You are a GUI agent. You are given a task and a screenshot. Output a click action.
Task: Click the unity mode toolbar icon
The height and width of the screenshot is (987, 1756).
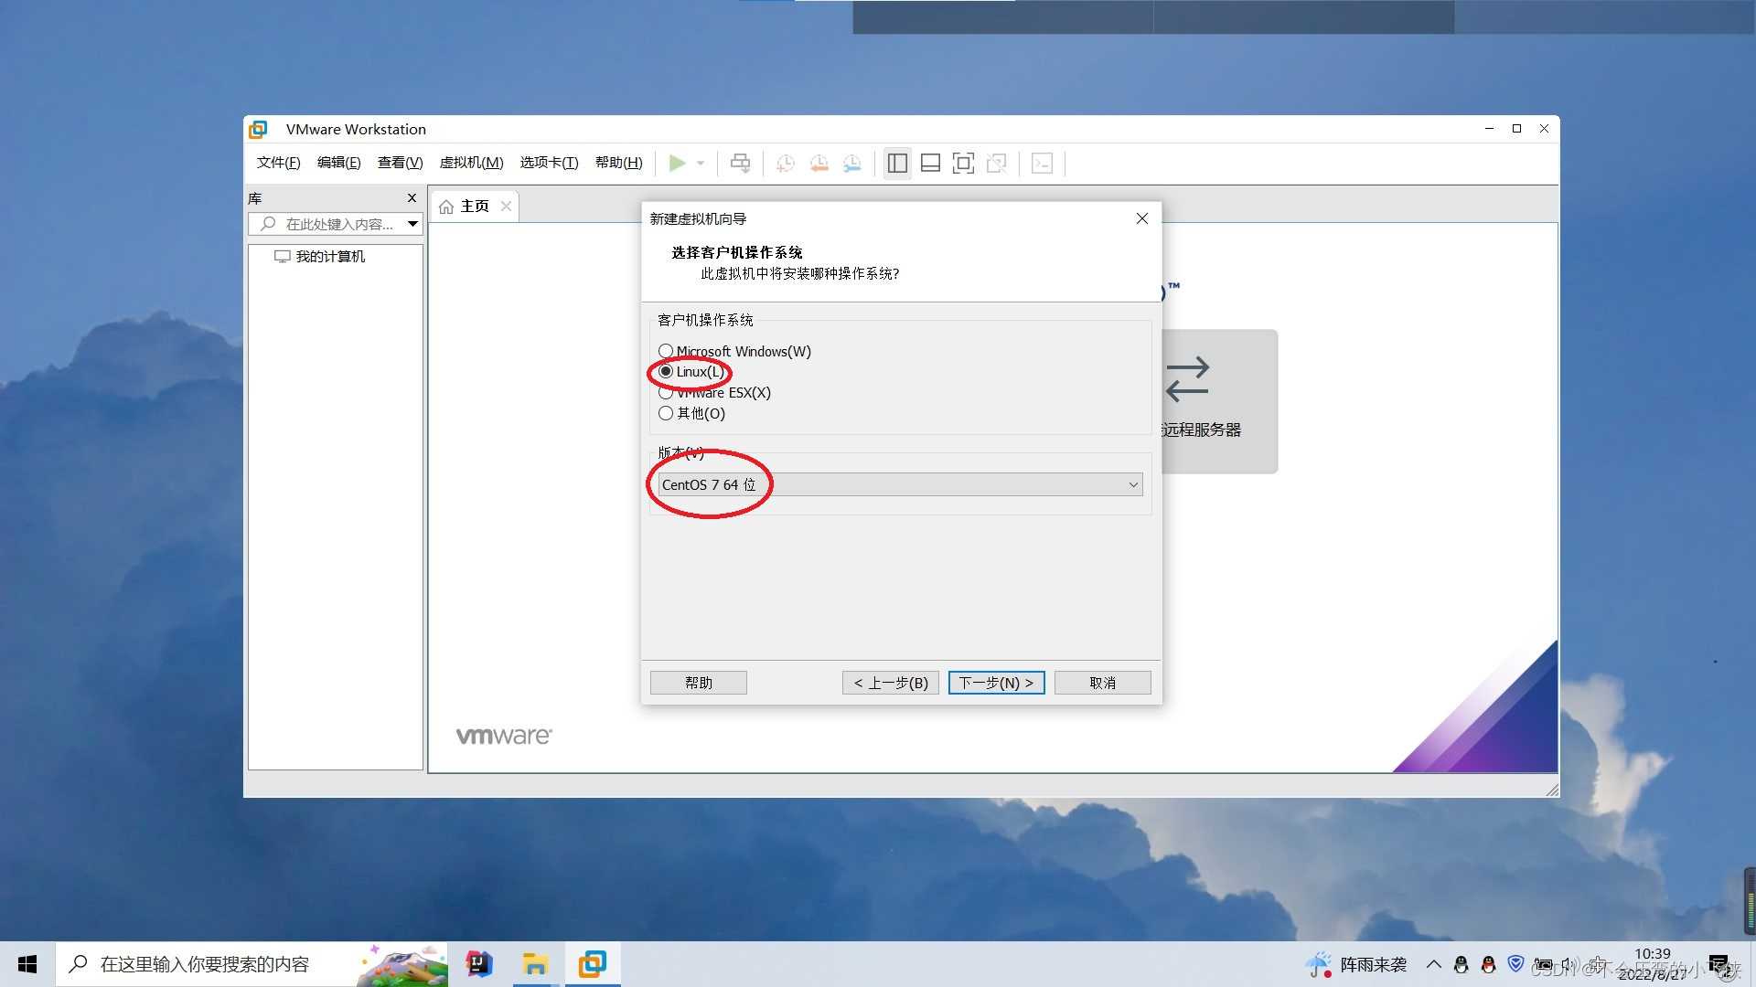coord(996,164)
